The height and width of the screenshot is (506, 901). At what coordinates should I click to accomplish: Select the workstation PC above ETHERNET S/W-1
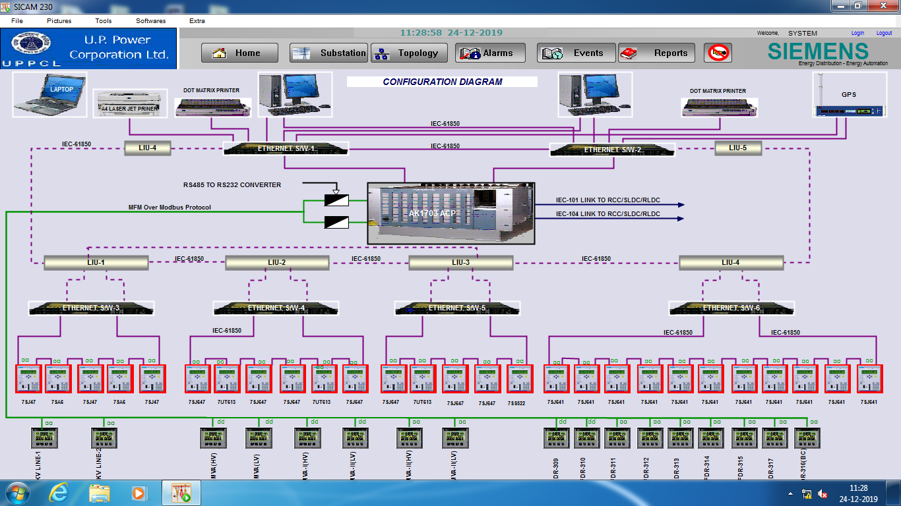(x=295, y=94)
